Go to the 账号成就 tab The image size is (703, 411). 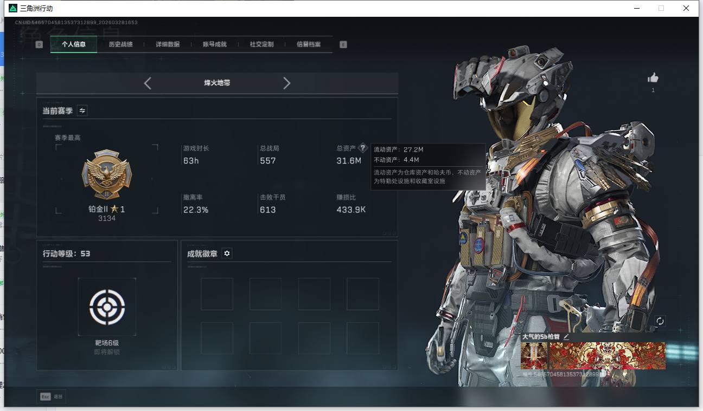215,44
